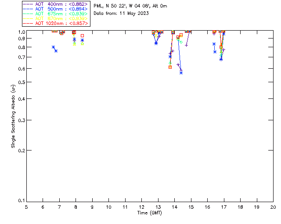This screenshot has width=281, height=224.
Task: Click x-axis tick label 11
Action: pos(125,207)
